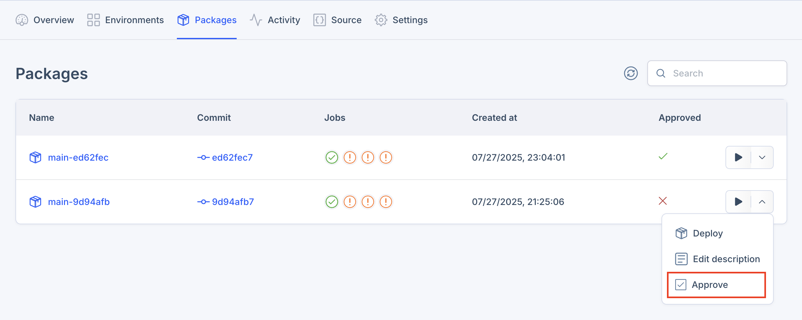
Task: Select Deploy from the dropdown menu
Action: coord(707,233)
